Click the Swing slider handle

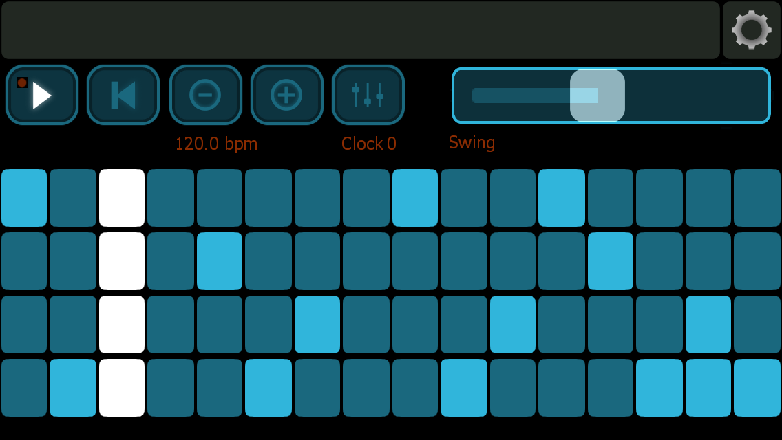click(x=597, y=96)
